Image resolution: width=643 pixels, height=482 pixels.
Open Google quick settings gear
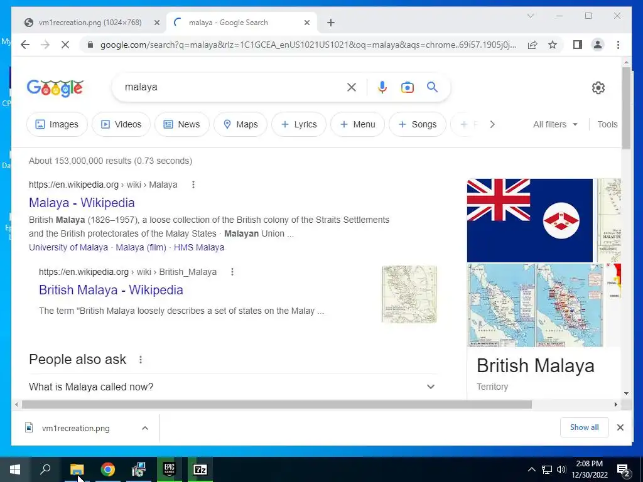click(x=598, y=88)
